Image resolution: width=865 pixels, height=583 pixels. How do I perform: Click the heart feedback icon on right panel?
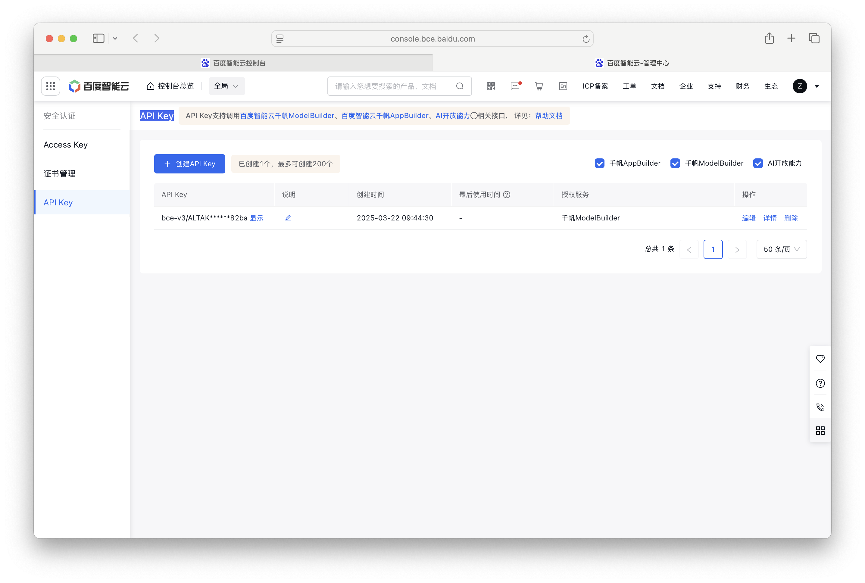pos(820,359)
